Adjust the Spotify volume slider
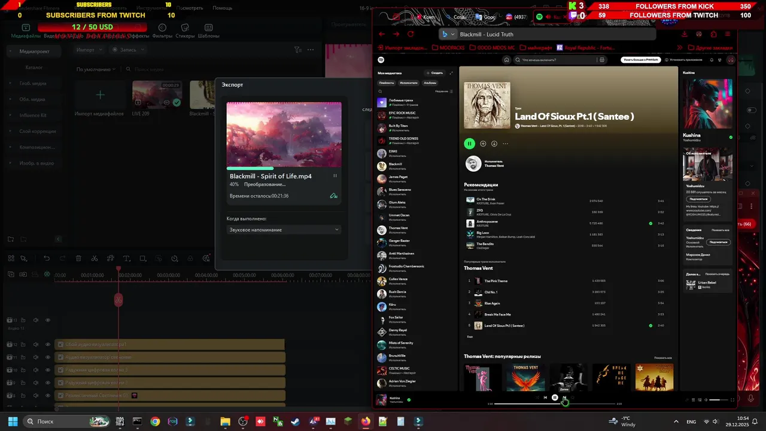 point(719,400)
